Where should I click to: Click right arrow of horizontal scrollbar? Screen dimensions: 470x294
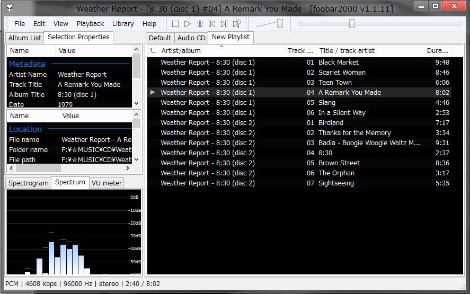pyautogui.click(x=128, y=168)
